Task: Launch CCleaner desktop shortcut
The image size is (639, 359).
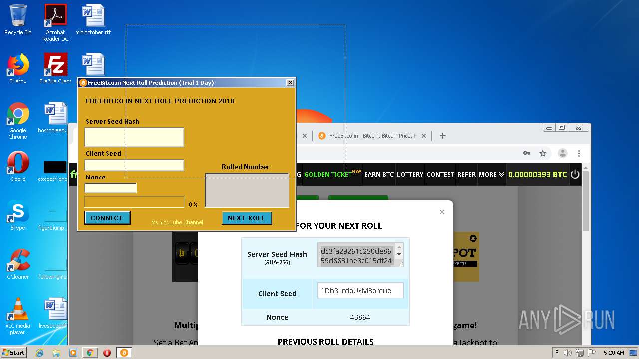Action: click(x=18, y=264)
